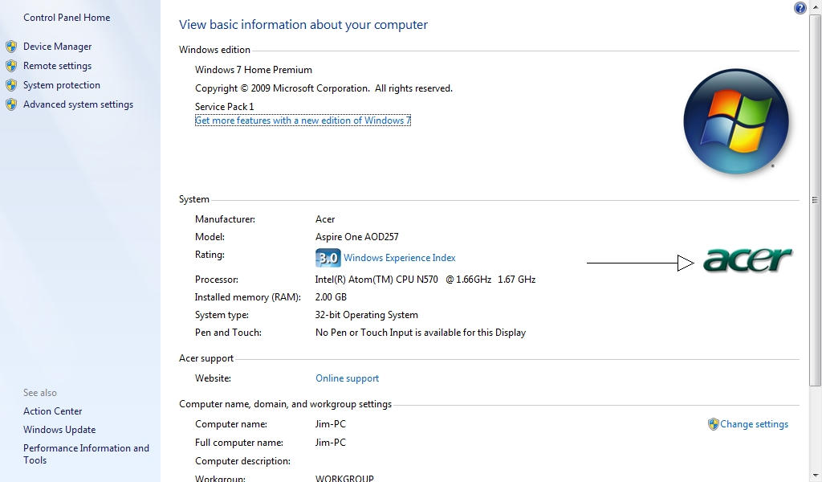Click the 3.0 rating score badge
Image resolution: width=822 pixels, height=482 pixels.
point(328,258)
